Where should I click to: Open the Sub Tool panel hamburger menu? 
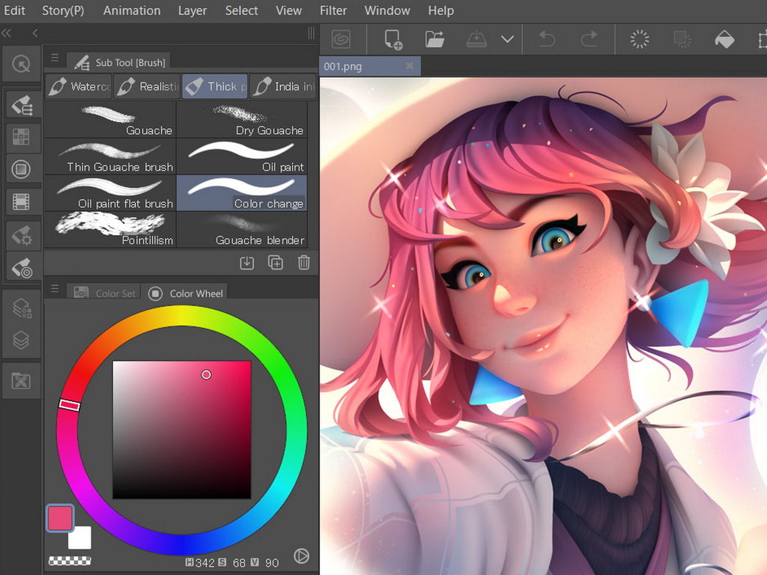click(55, 58)
